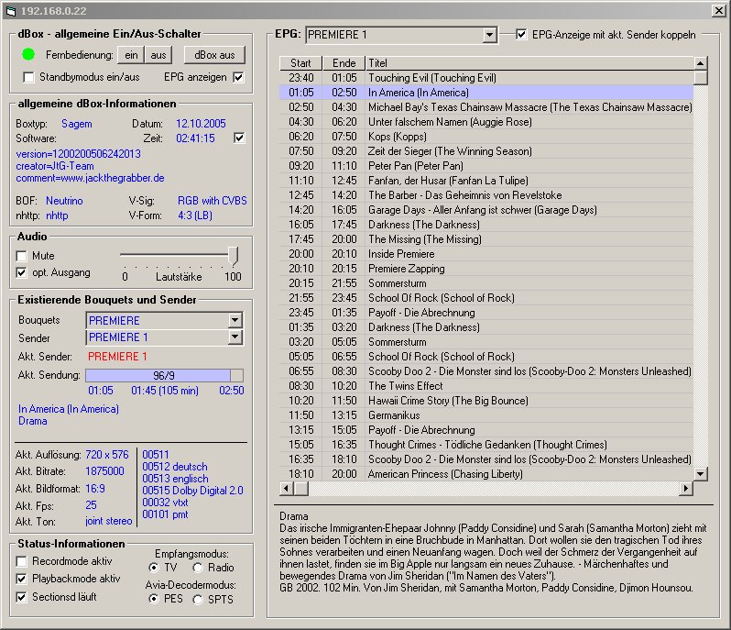
Task: Toggle the 'Standbymodus ein/aus' checkbox
Action: coord(29,77)
